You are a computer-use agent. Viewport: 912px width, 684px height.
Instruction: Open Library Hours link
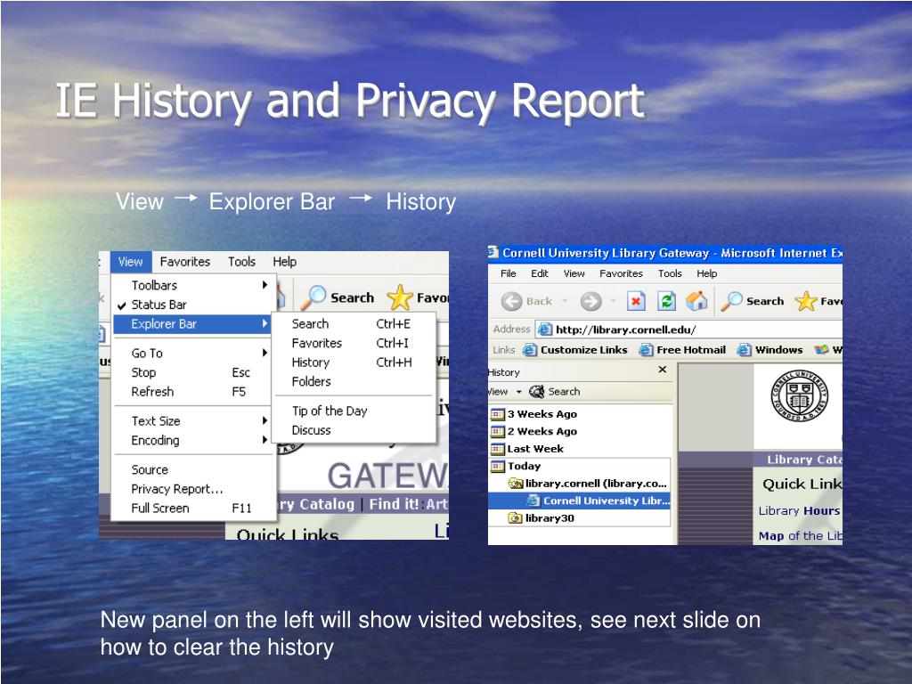pyautogui.click(x=799, y=510)
